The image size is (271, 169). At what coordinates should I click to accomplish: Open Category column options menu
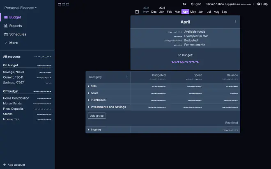point(126,77)
